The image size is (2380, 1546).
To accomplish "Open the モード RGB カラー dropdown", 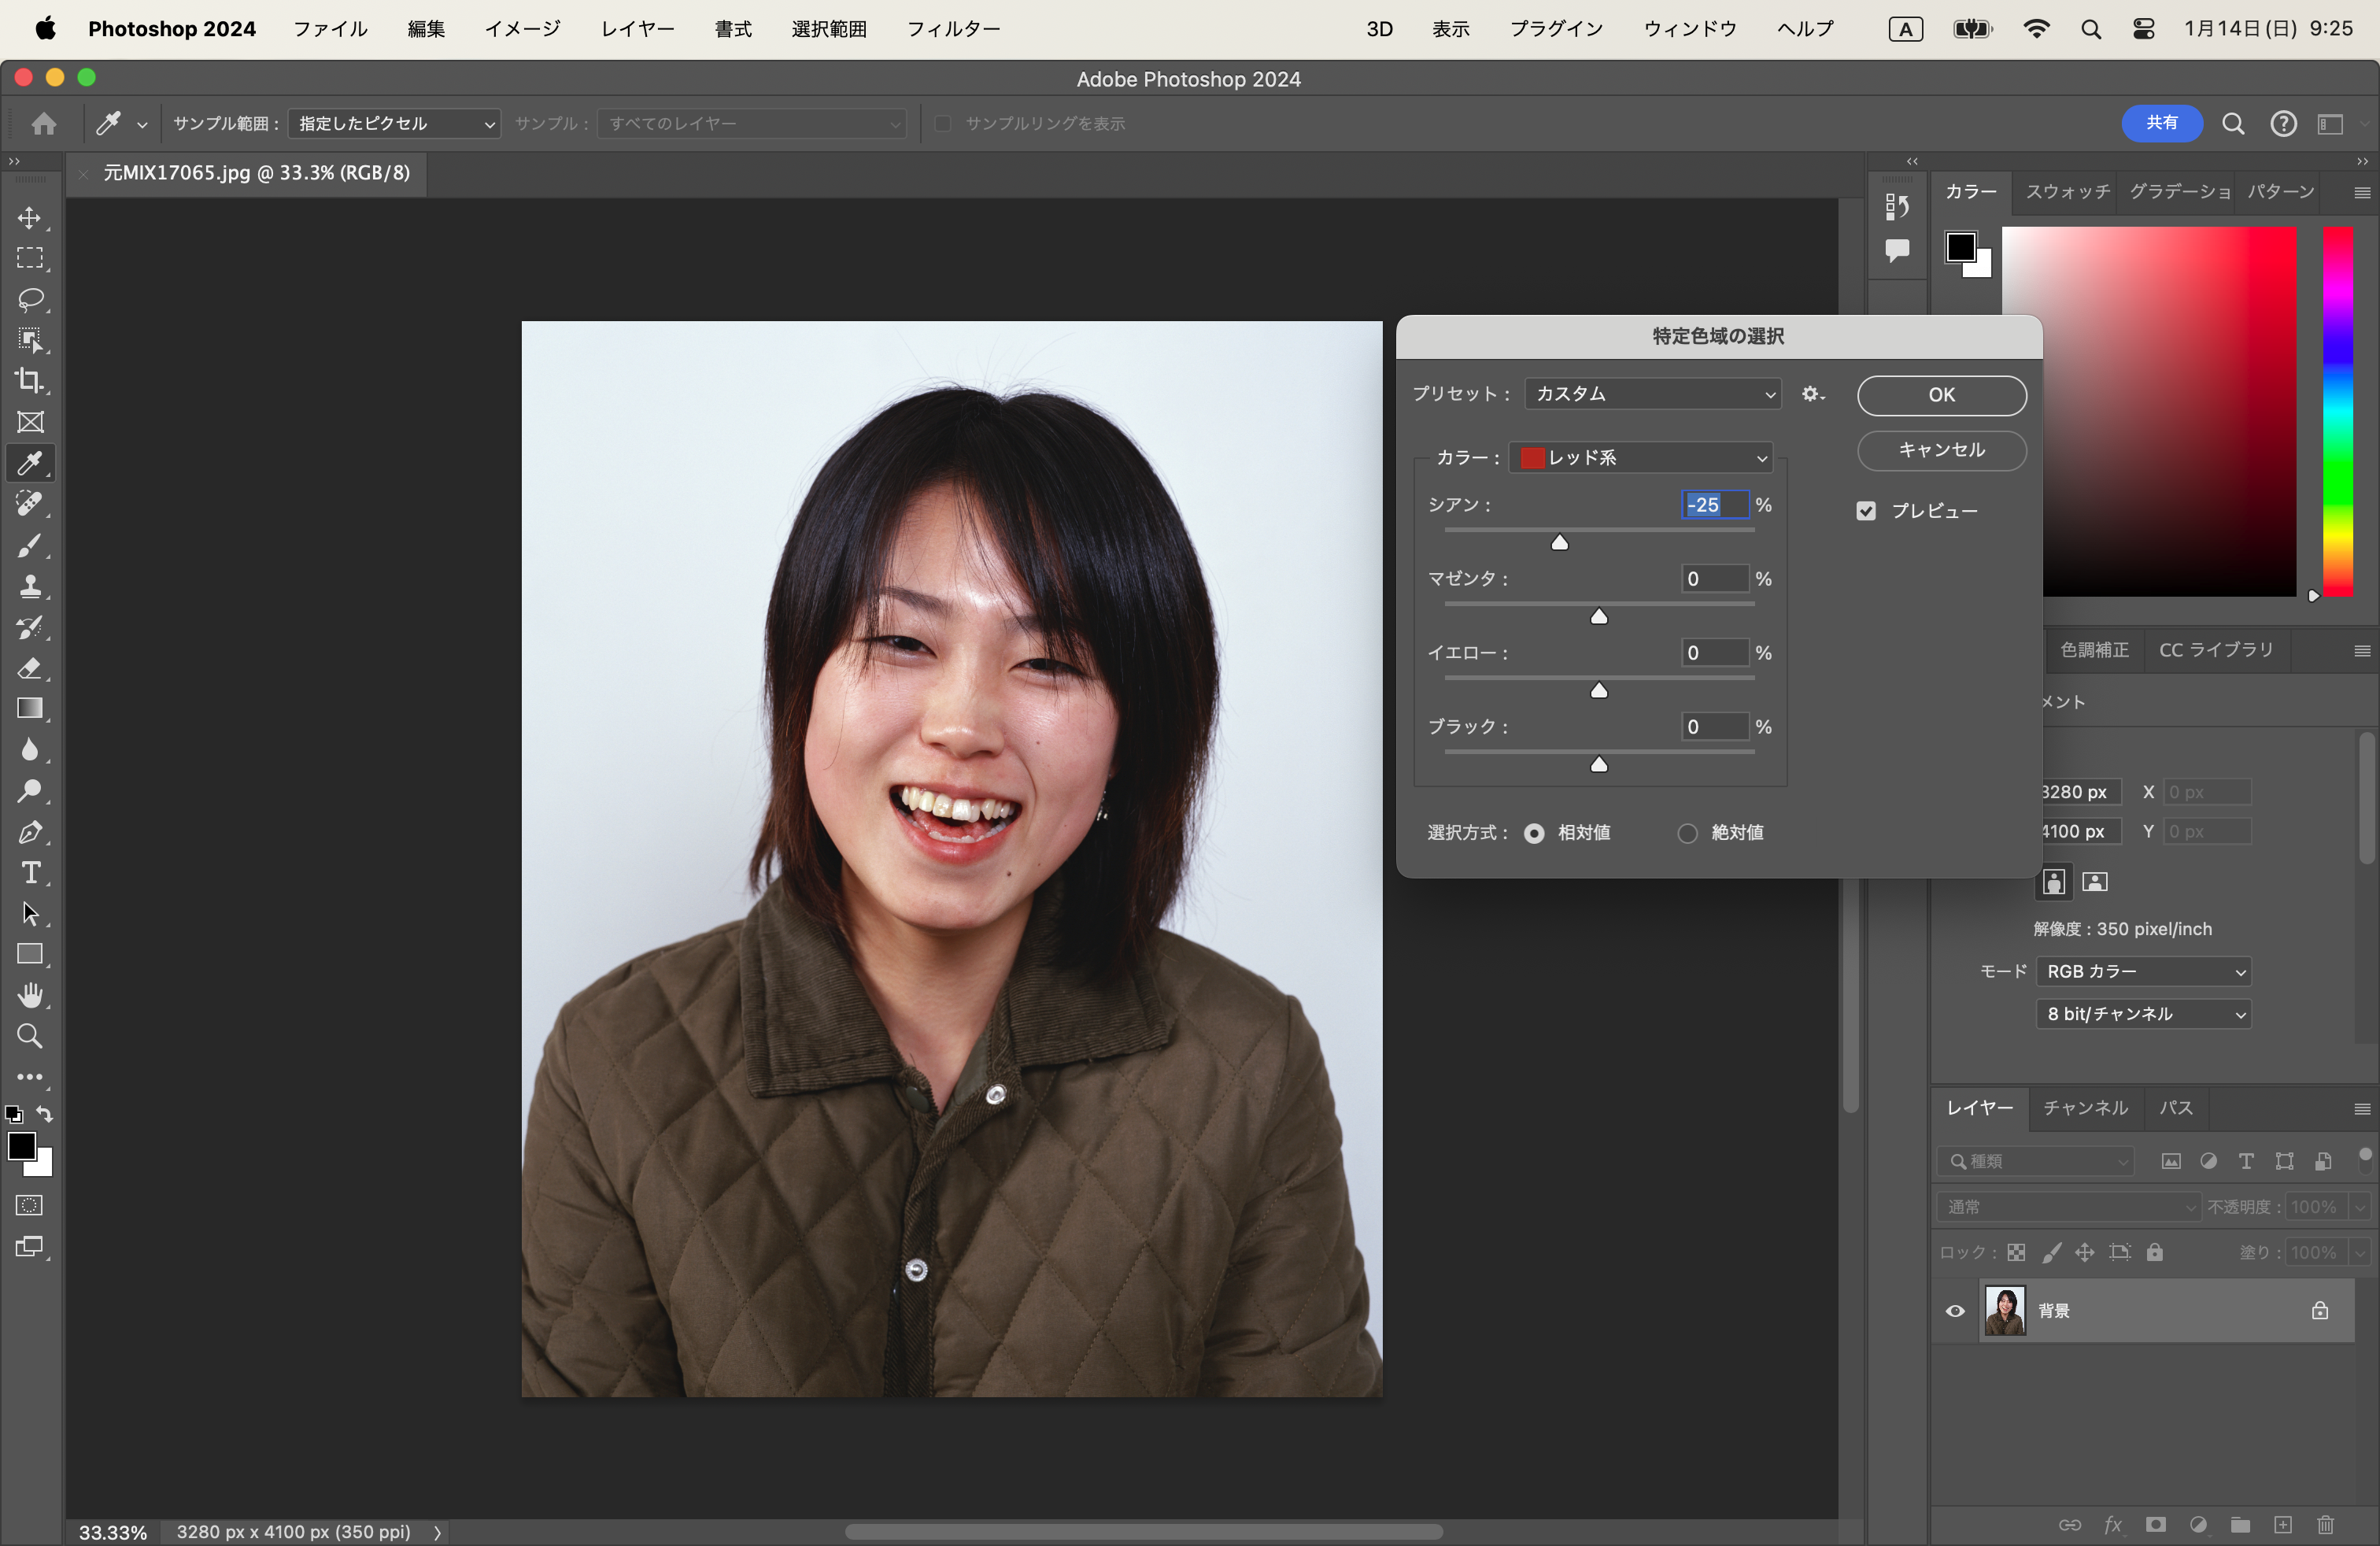I will (x=2143, y=972).
